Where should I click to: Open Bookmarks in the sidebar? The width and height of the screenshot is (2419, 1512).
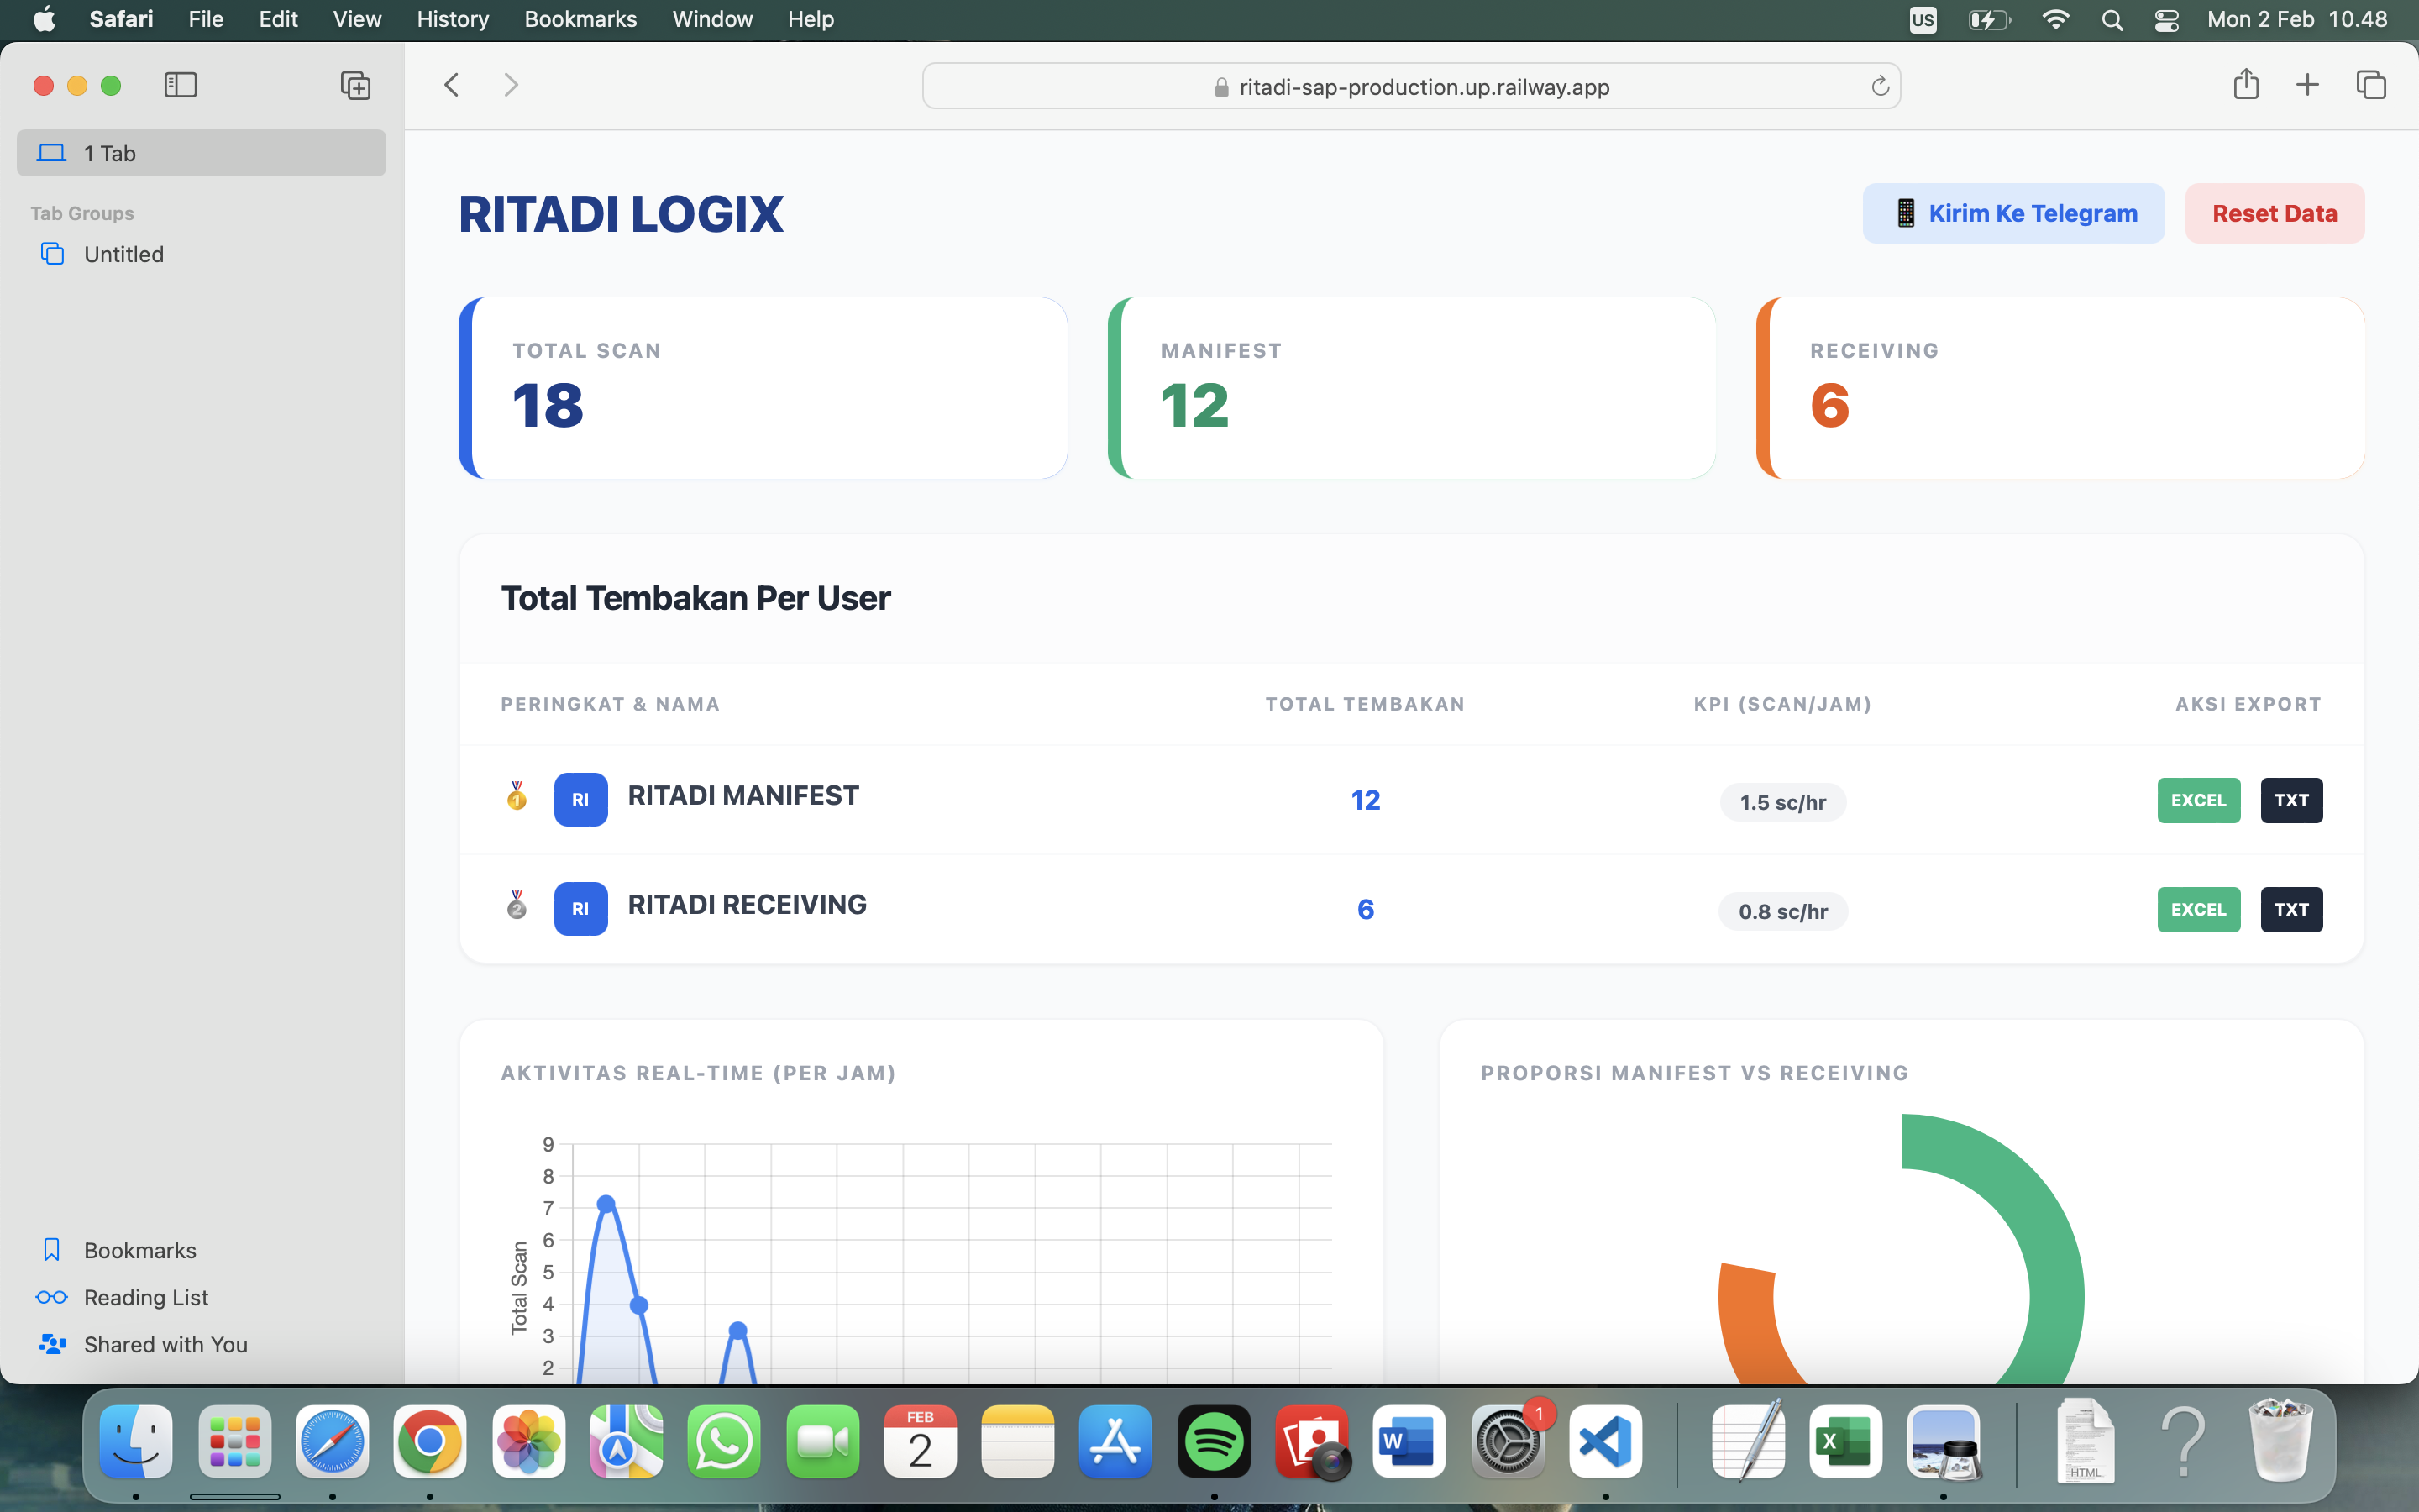201,1250
